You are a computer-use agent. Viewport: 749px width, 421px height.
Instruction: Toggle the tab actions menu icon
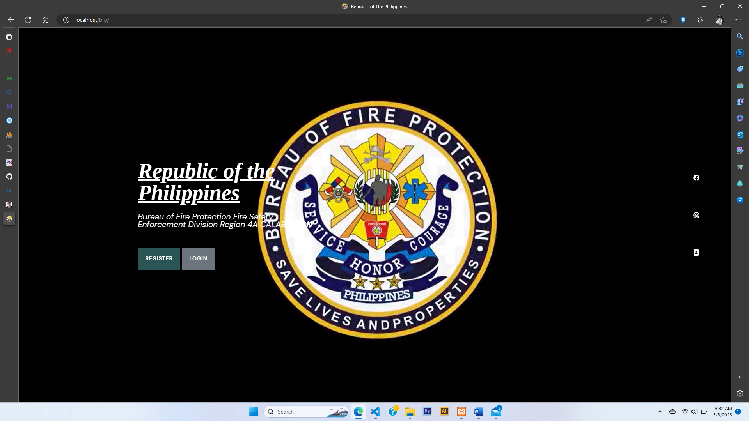coord(9,37)
